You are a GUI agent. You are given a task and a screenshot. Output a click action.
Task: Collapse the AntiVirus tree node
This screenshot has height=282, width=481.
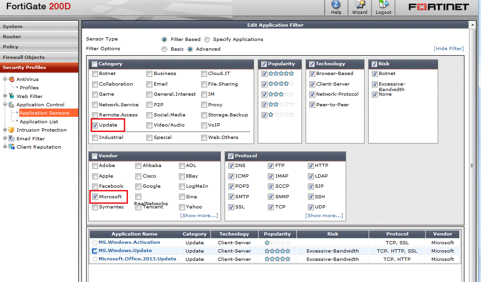5,79
